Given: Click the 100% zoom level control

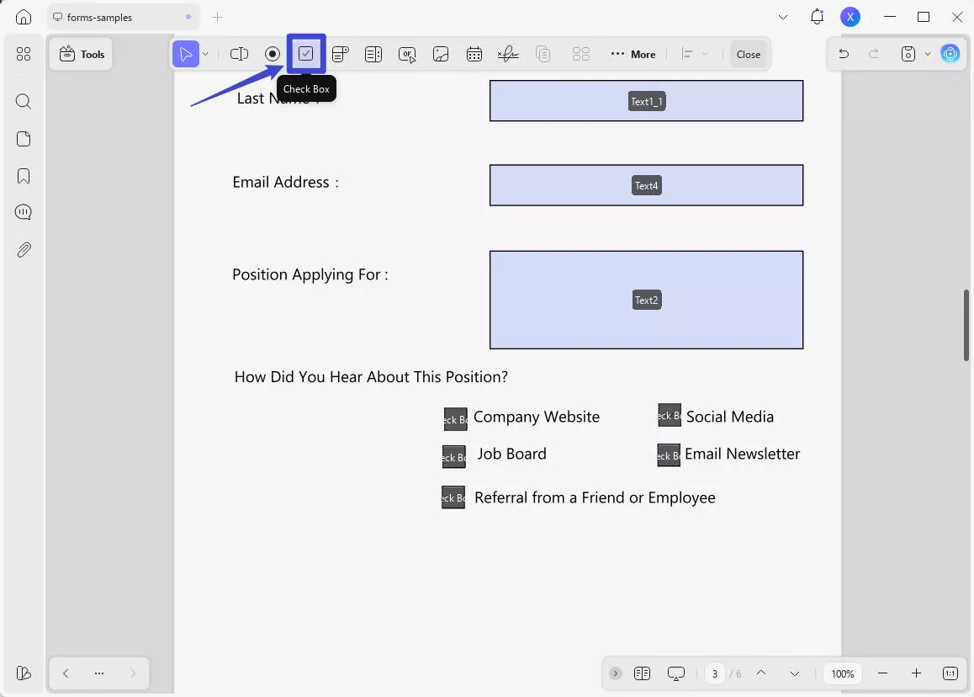Looking at the screenshot, I should pyautogui.click(x=843, y=673).
